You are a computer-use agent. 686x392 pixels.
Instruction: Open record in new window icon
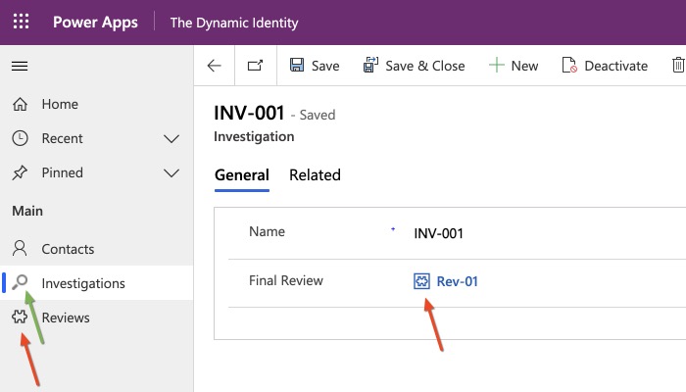tap(255, 66)
